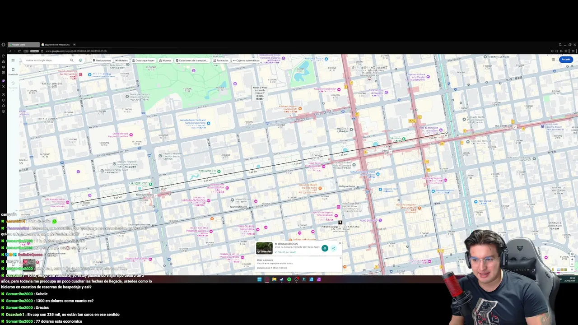The image size is (578, 325).
Task: Get directions to 13 Chome Odorinishi
Action: (x=325, y=248)
